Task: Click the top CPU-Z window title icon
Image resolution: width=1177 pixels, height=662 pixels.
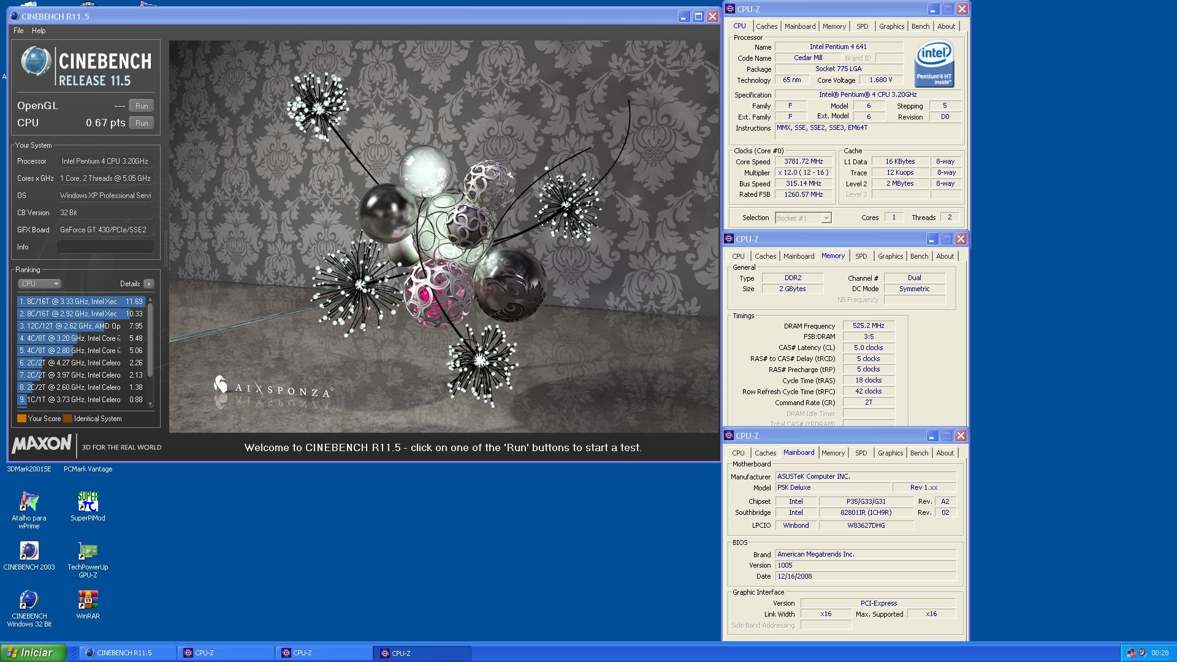Action: (x=730, y=9)
